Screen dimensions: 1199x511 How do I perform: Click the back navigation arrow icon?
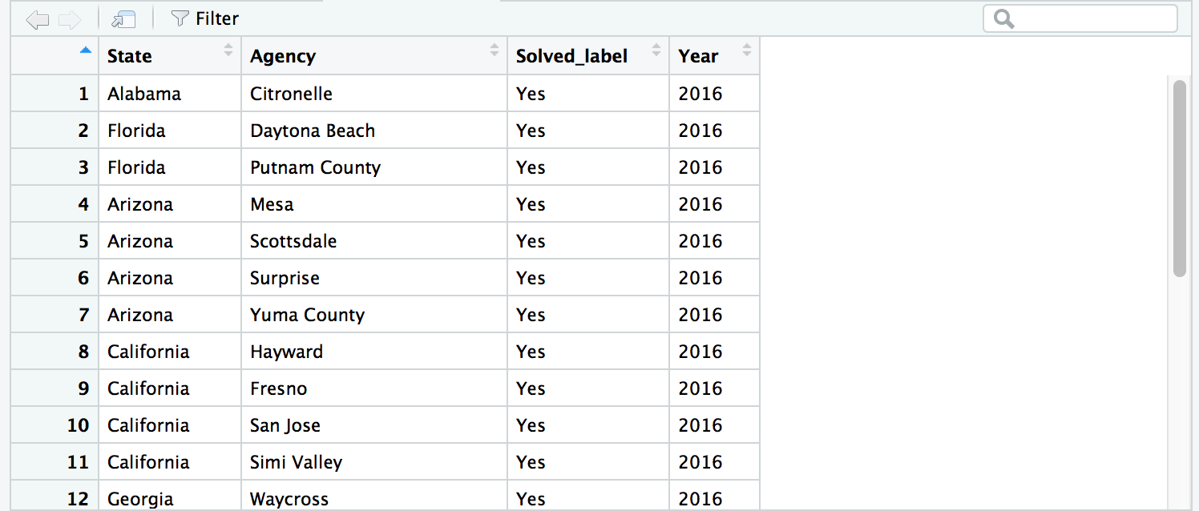click(37, 19)
